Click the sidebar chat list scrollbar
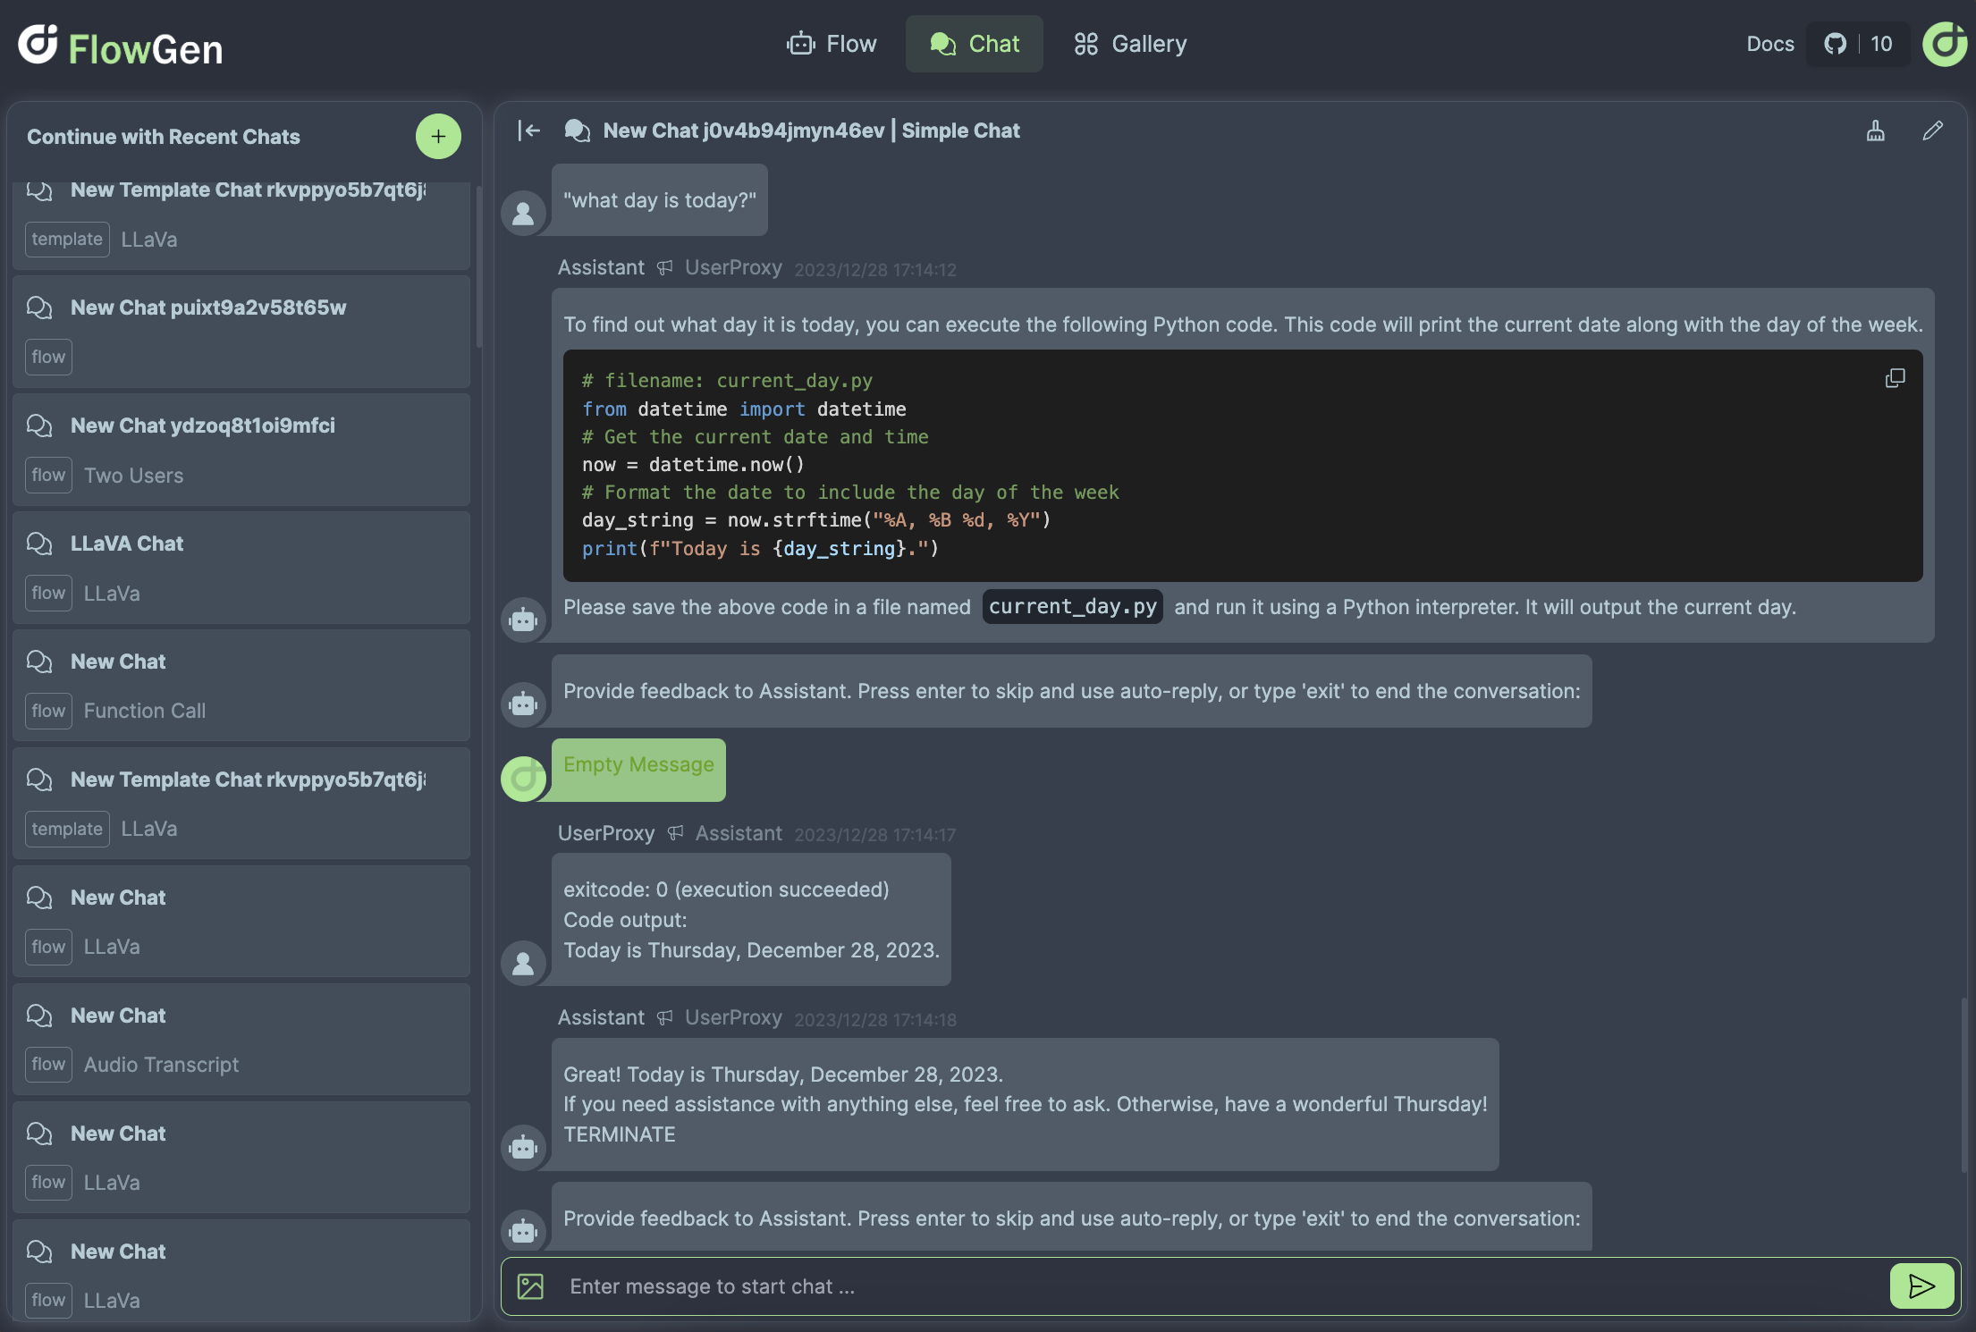The height and width of the screenshot is (1332, 1976). point(479,266)
